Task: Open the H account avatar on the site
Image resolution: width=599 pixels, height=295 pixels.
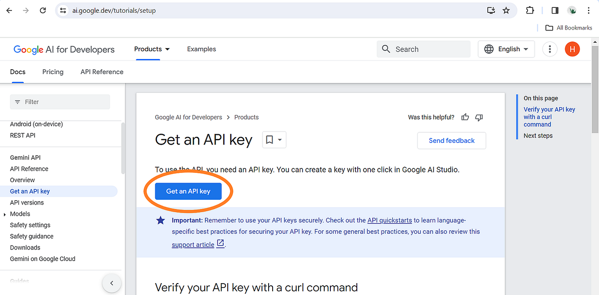Action: 572,49
